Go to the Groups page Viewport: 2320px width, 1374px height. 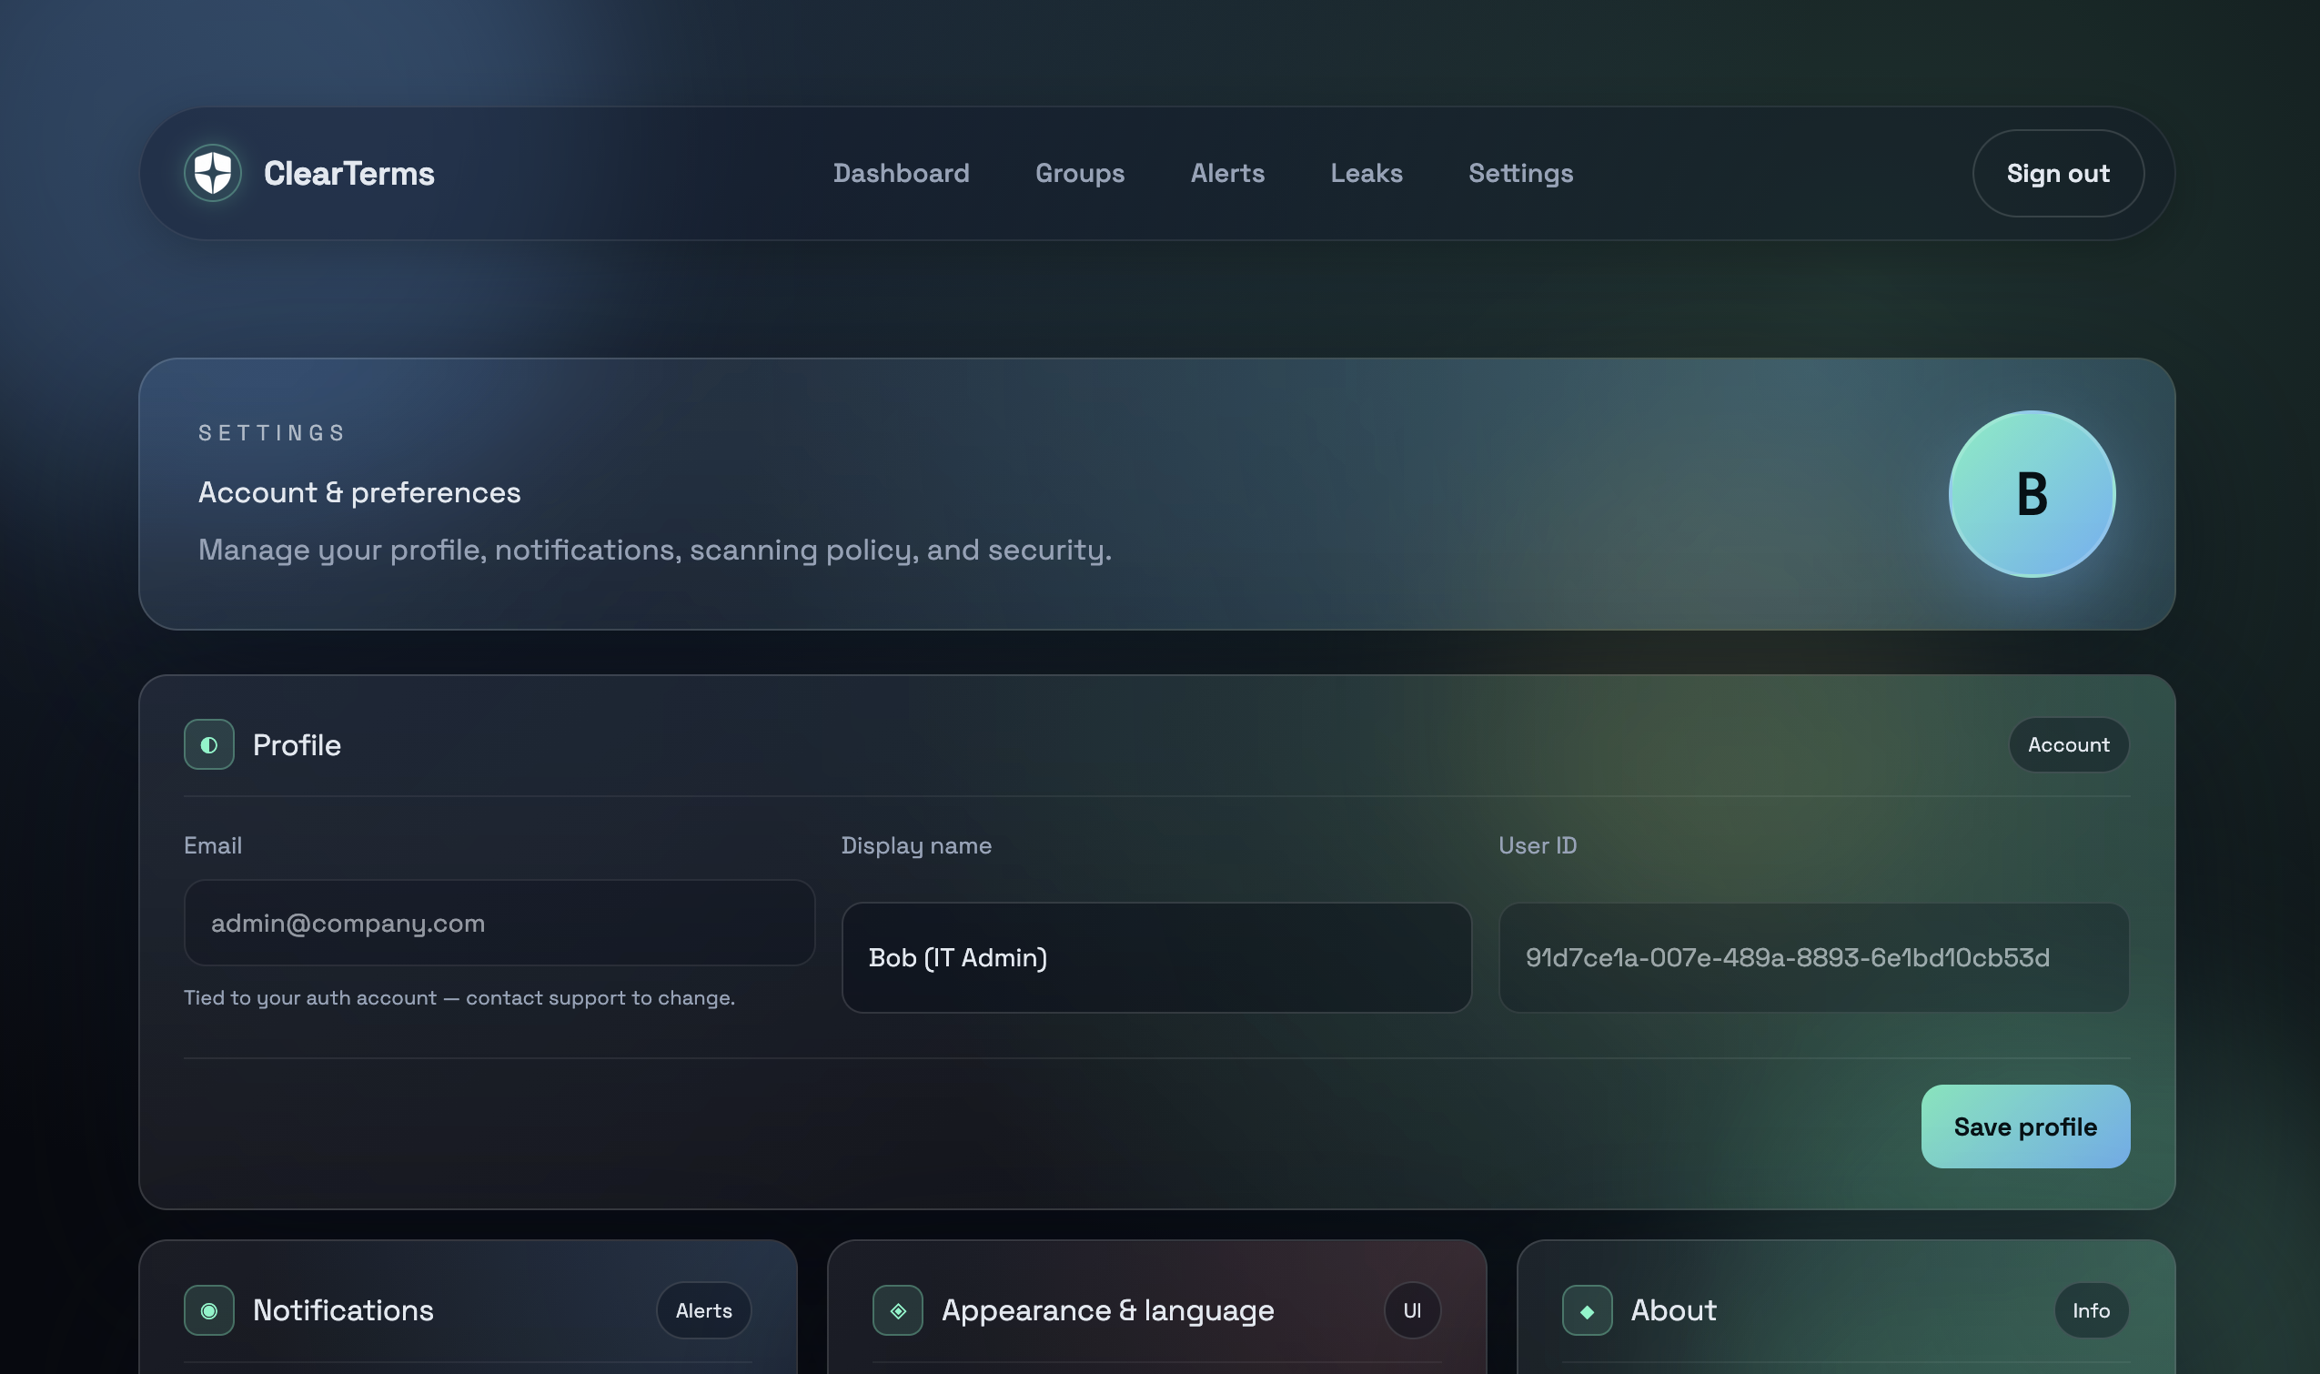pyautogui.click(x=1079, y=173)
